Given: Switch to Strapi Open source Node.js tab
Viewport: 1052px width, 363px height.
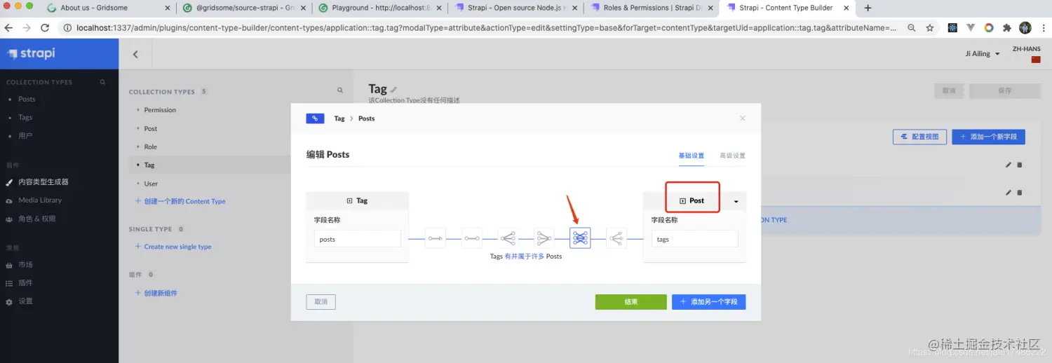Looking at the screenshot, I should pos(515,8).
